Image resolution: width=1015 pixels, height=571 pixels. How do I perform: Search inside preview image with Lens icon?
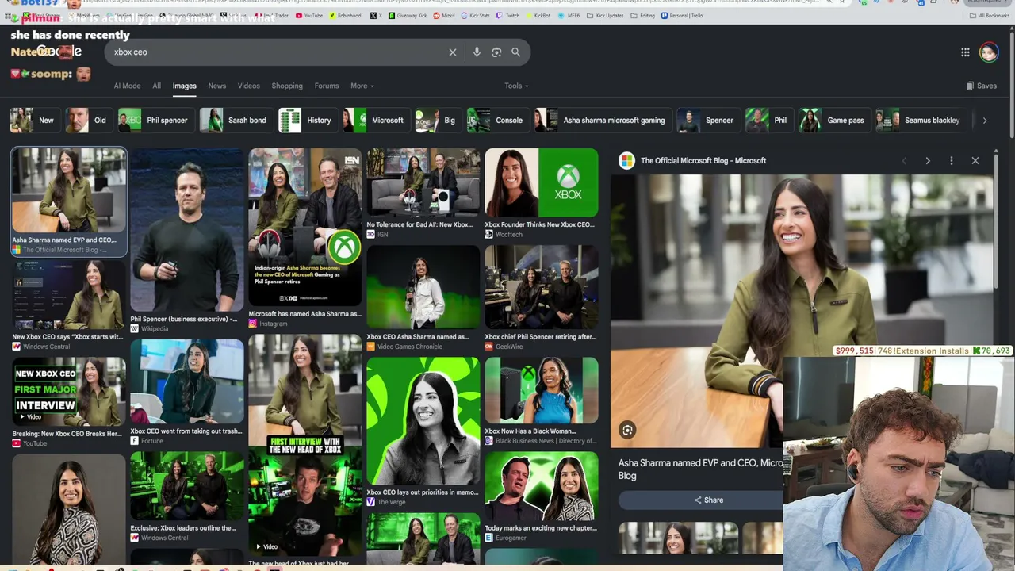[x=627, y=430]
